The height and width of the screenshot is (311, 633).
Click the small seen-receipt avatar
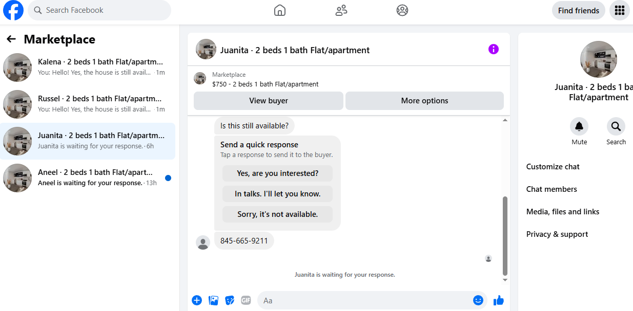click(488, 259)
